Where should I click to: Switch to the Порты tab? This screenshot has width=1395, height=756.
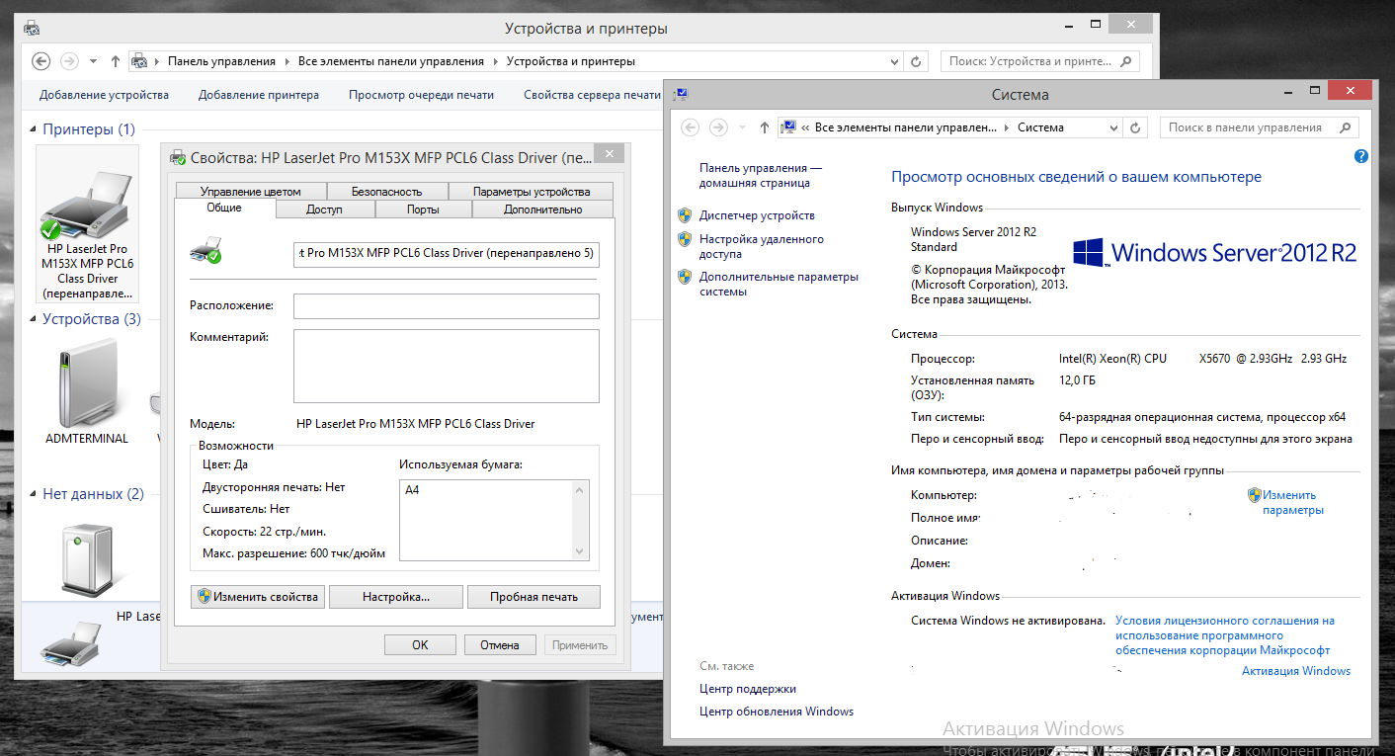click(423, 210)
